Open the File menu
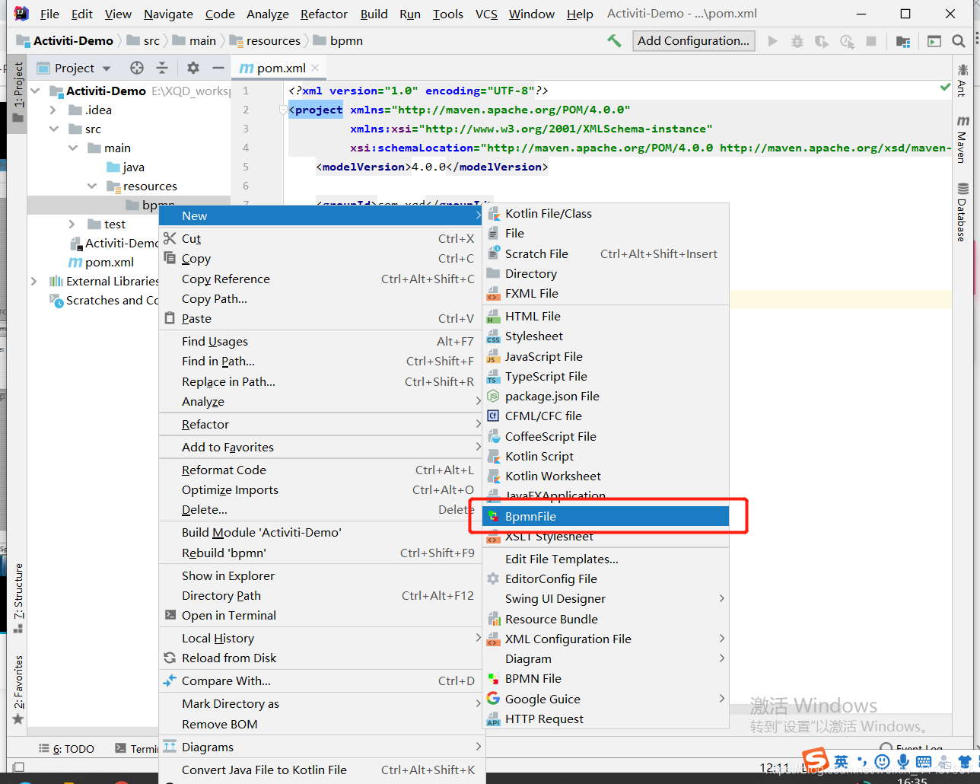Screen dimensions: 980x784 49,14
